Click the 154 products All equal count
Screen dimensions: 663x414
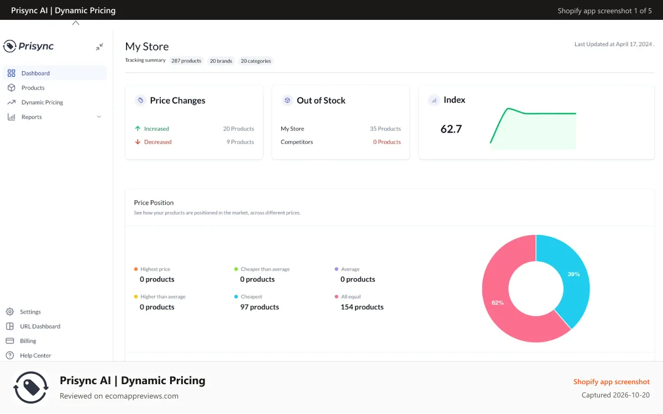[x=362, y=307]
